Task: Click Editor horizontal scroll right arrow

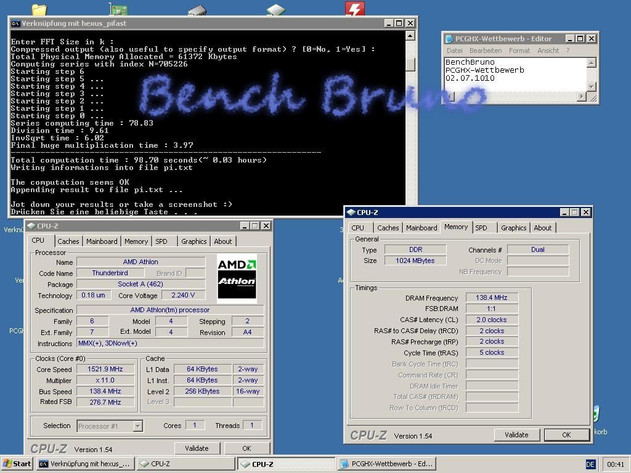Action: pos(582,97)
